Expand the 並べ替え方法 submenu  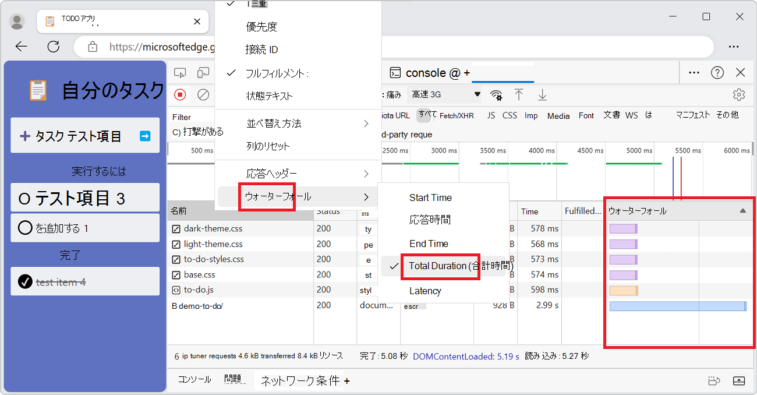coord(274,123)
